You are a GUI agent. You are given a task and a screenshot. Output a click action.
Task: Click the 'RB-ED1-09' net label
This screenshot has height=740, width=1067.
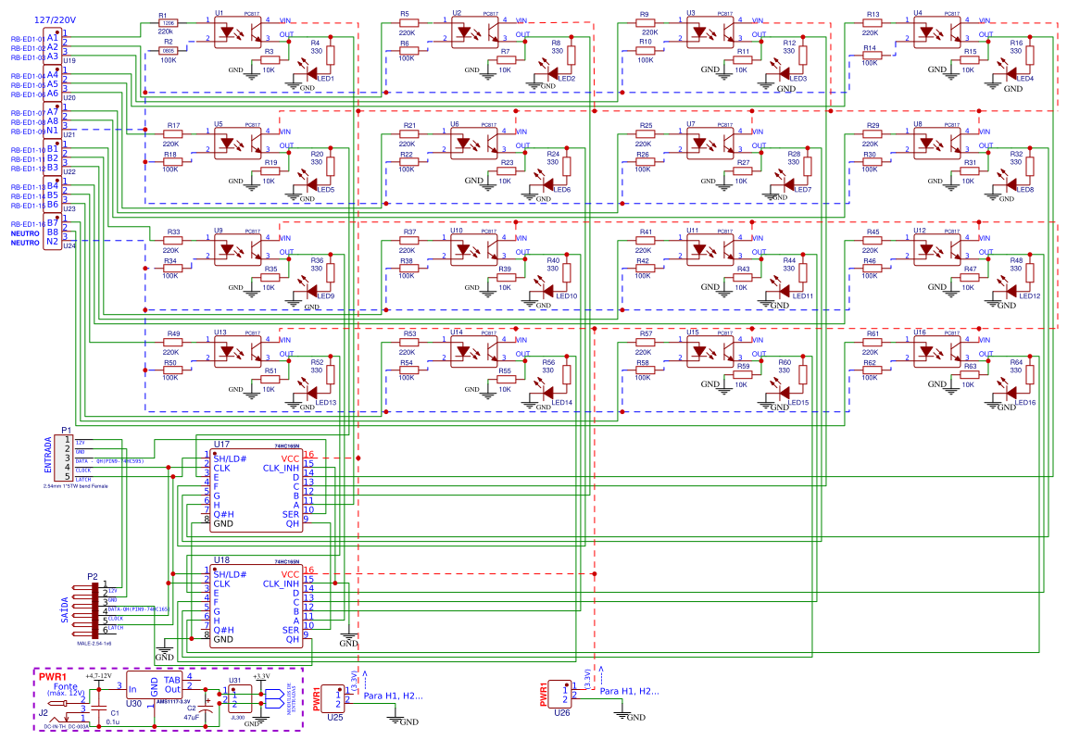pyautogui.click(x=28, y=132)
